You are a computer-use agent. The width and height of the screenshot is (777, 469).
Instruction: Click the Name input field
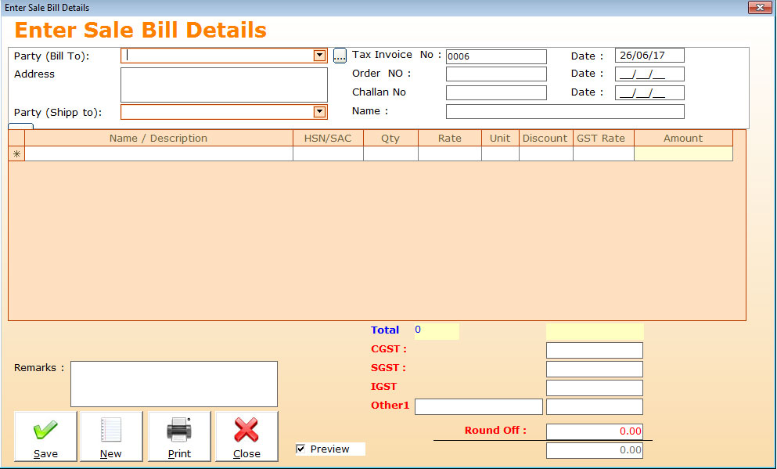[x=565, y=111]
